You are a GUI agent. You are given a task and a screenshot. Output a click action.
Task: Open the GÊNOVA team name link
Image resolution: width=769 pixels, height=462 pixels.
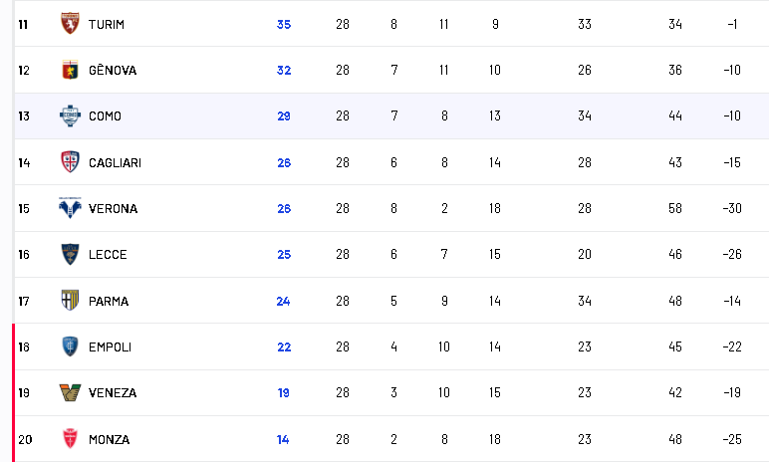113,71
